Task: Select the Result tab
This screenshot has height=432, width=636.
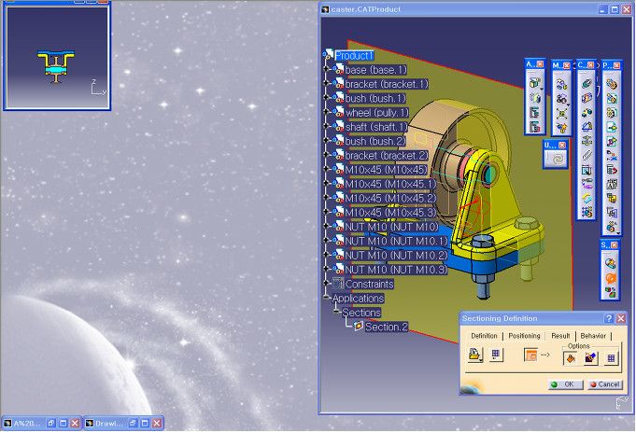Action: point(560,336)
